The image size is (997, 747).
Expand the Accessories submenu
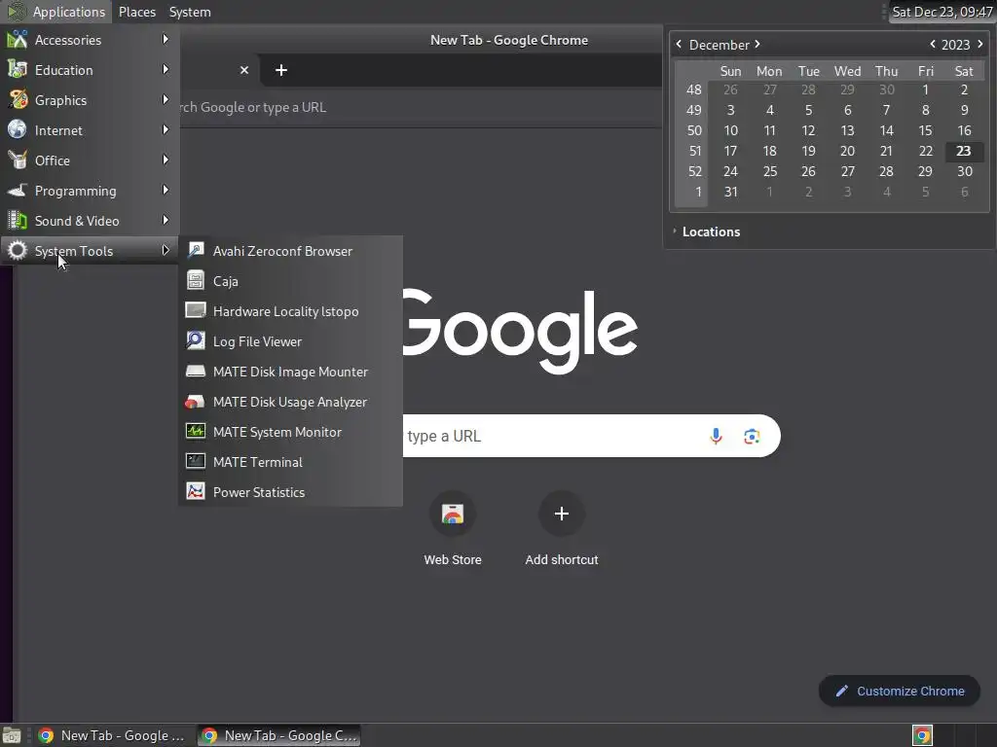point(90,39)
